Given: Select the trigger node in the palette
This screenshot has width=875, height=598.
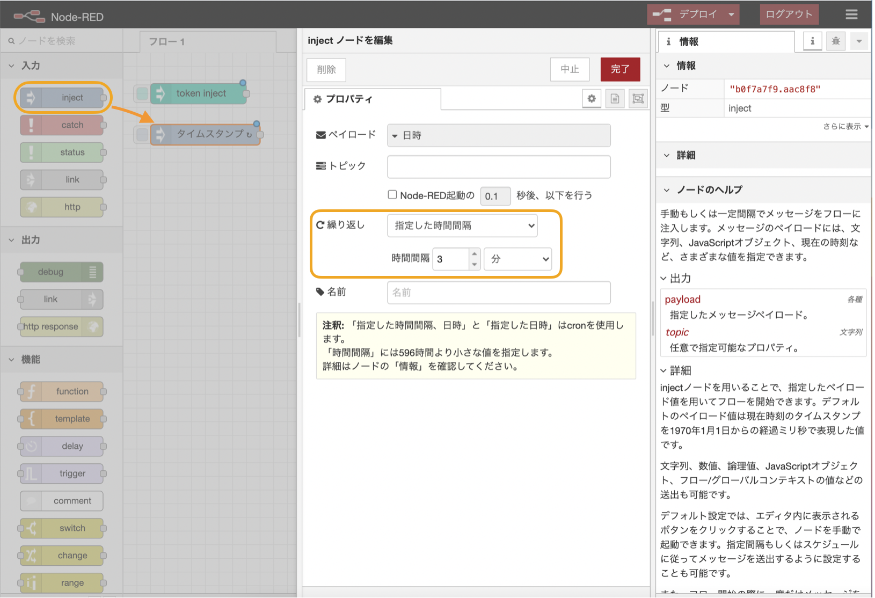Looking at the screenshot, I should coord(62,473).
